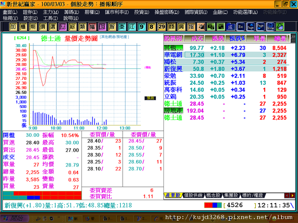Click the 興 toolbar icon
The image size is (298, 223).
(x=181, y=27)
